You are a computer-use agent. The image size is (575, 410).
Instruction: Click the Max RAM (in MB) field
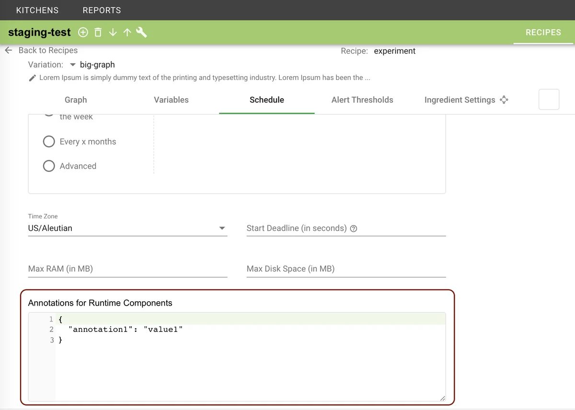127,269
